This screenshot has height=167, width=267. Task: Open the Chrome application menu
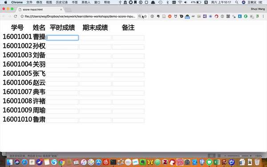[17, 2]
